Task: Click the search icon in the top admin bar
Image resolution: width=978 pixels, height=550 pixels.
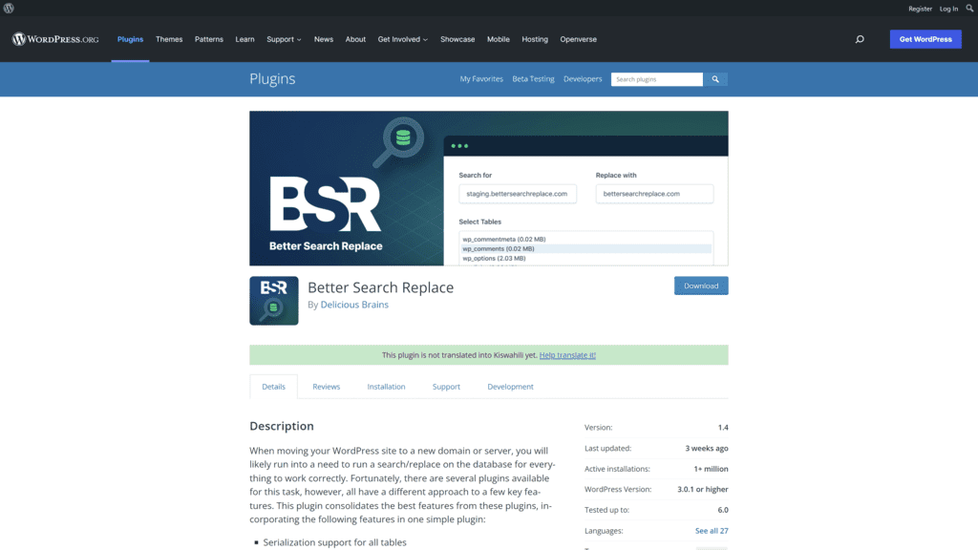Action: pyautogui.click(x=970, y=8)
